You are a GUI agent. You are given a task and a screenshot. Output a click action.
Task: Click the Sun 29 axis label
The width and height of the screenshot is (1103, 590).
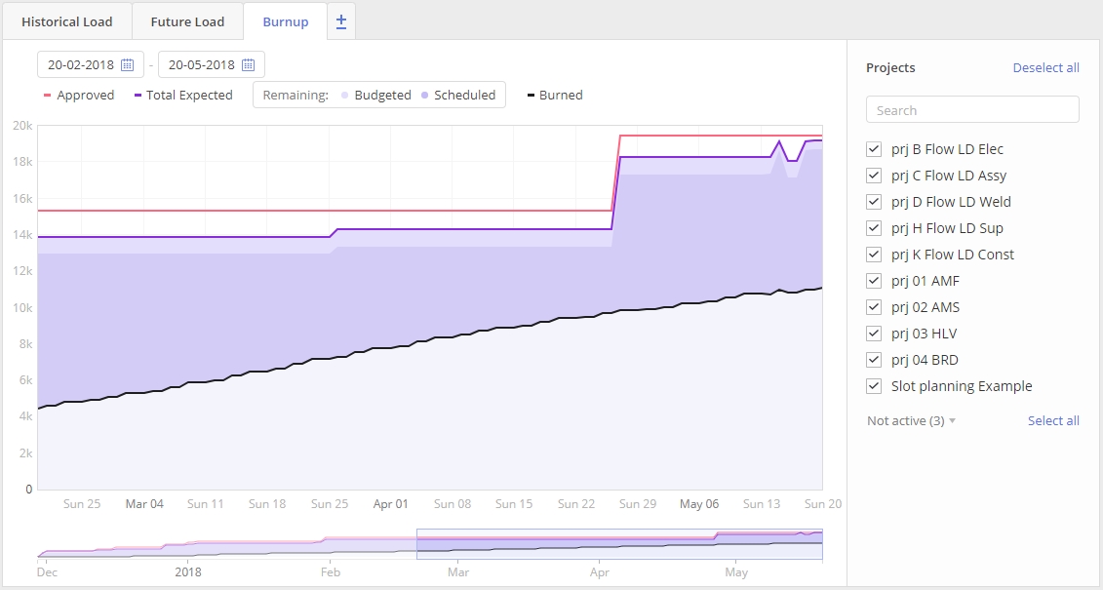(x=637, y=503)
